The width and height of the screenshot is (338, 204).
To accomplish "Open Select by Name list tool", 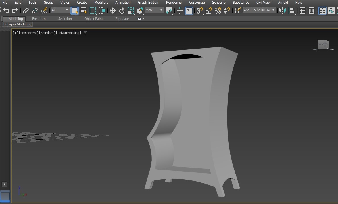I will tap(84, 11).
